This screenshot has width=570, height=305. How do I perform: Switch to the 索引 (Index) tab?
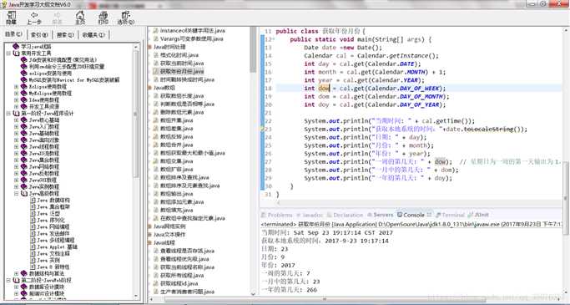click(39, 35)
